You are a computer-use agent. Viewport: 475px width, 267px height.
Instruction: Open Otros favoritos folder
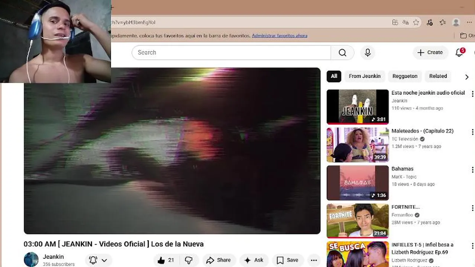[x=468, y=36]
